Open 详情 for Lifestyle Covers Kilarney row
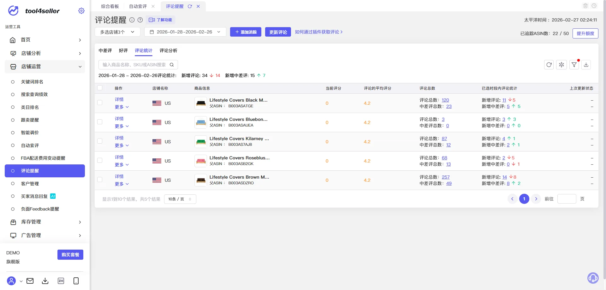The width and height of the screenshot is (606, 290). tap(119, 138)
